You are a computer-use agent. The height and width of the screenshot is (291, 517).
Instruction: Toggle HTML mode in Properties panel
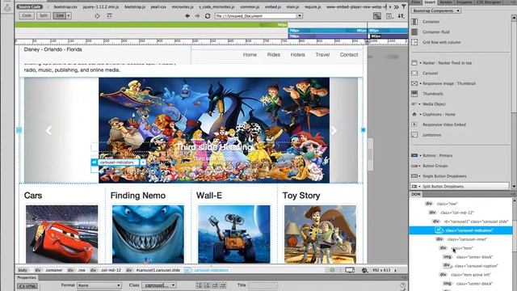[27, 286]
